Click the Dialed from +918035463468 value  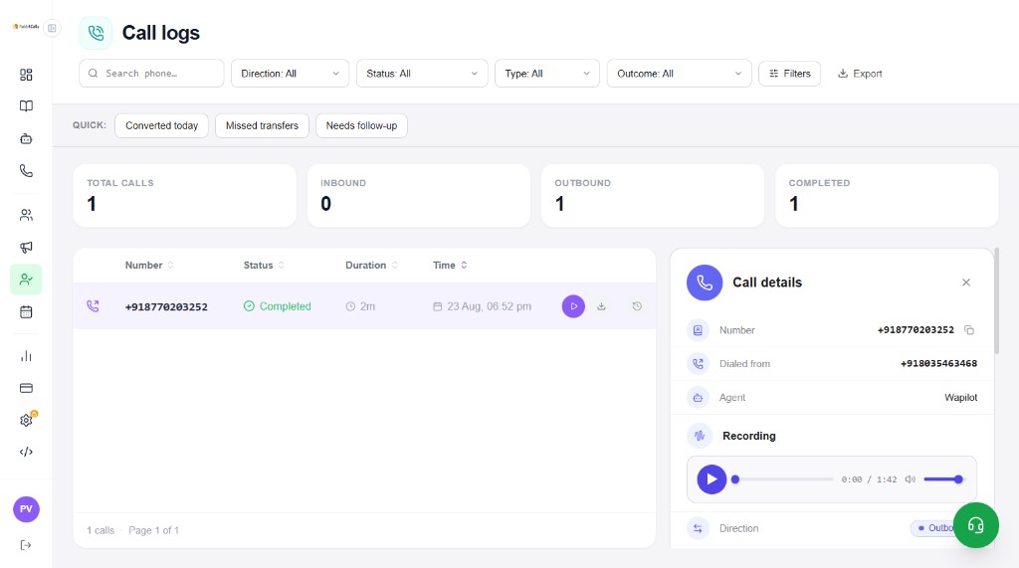point(938,364)
